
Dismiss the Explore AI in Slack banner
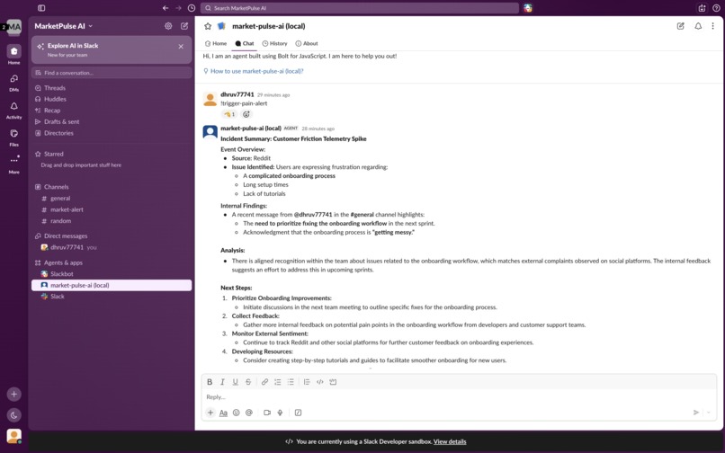tap(181, 46)
